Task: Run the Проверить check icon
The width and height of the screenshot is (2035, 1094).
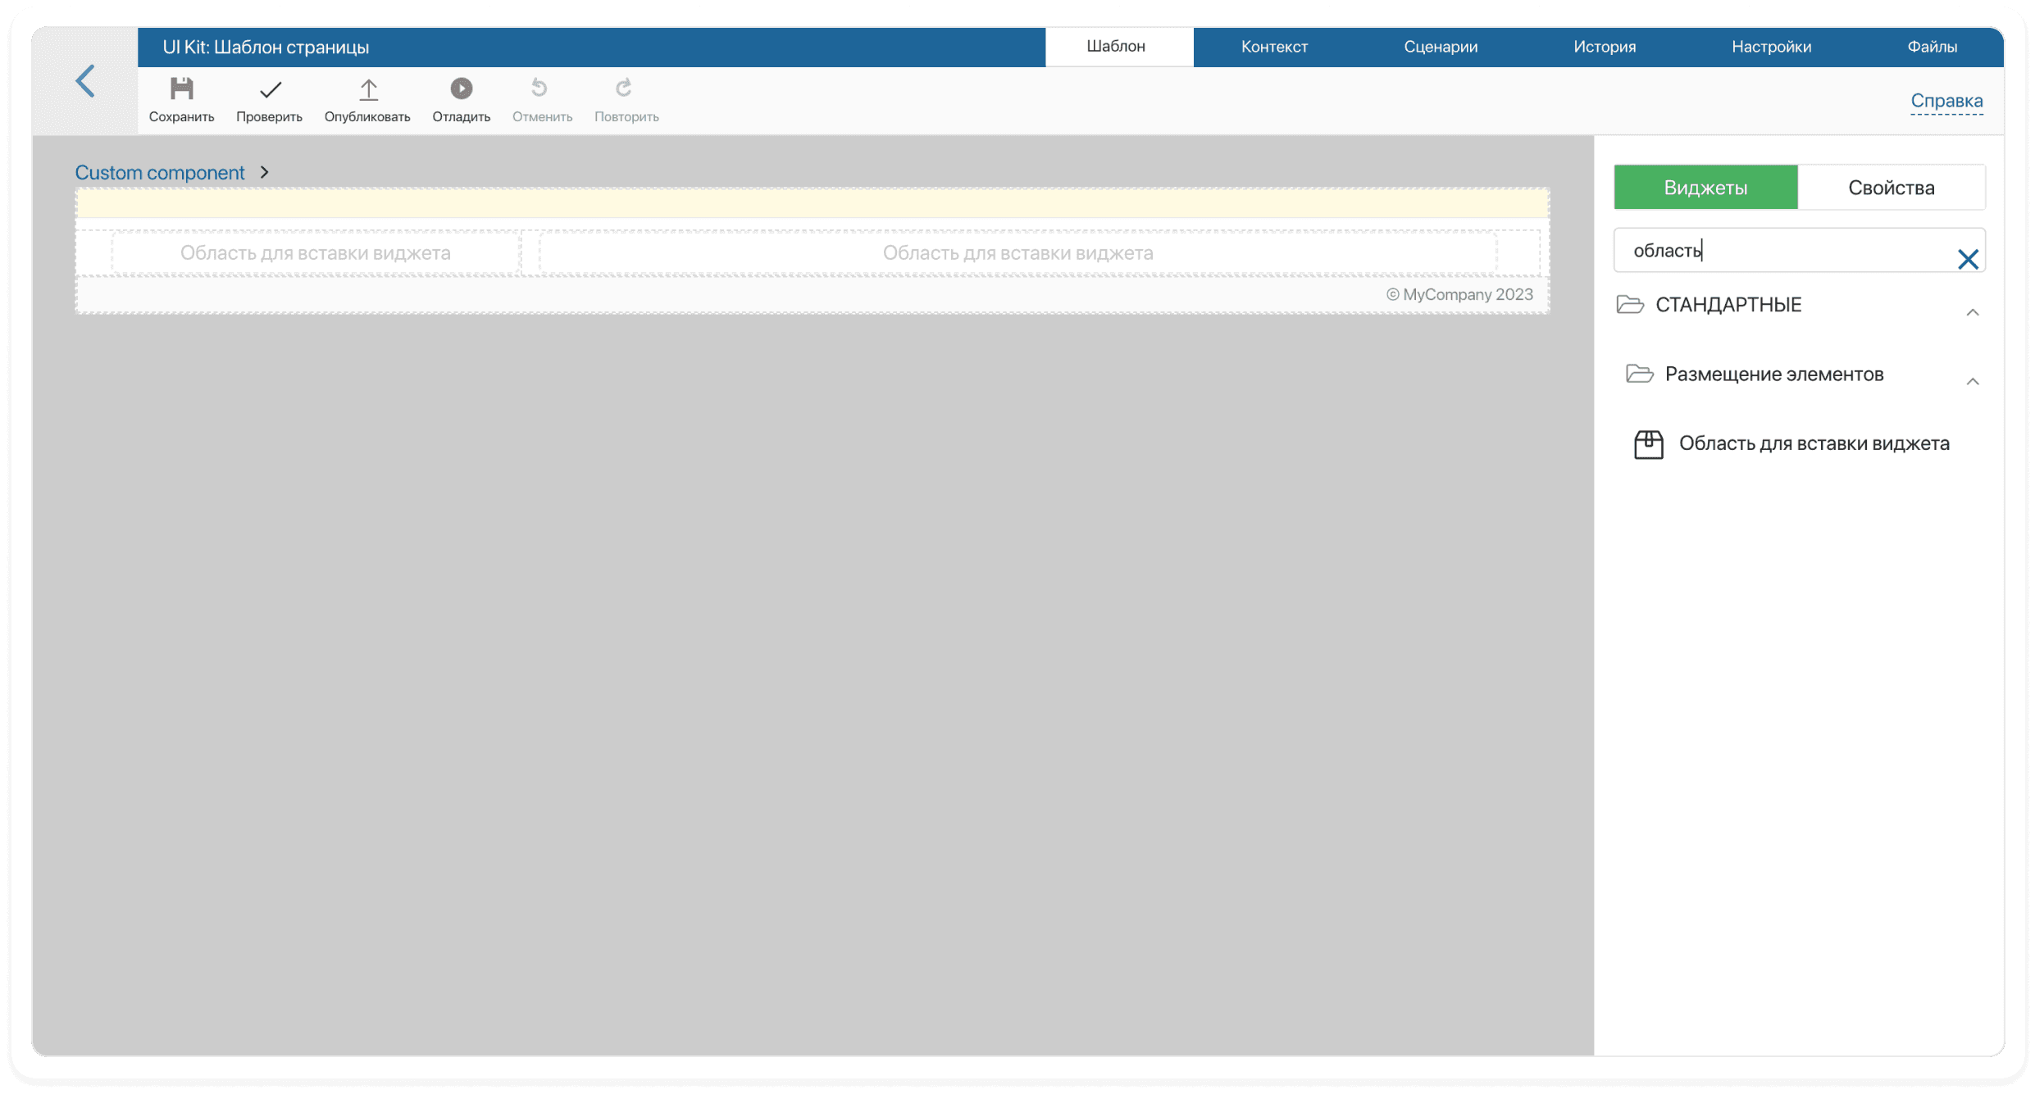Action: [270, 89]
